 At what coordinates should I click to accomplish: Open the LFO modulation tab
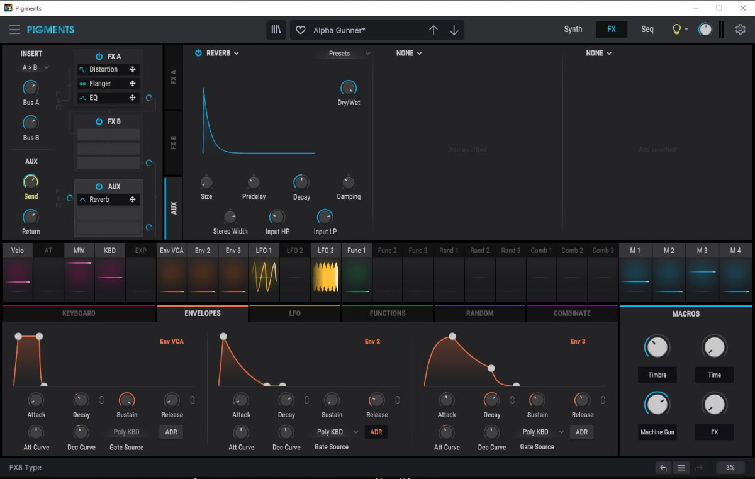(295, 313)
